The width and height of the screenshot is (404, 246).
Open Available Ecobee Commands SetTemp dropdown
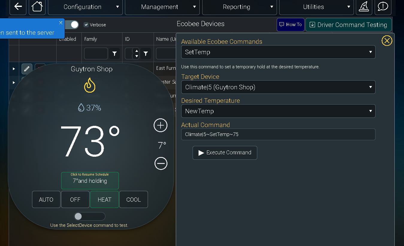click(278, 52)
